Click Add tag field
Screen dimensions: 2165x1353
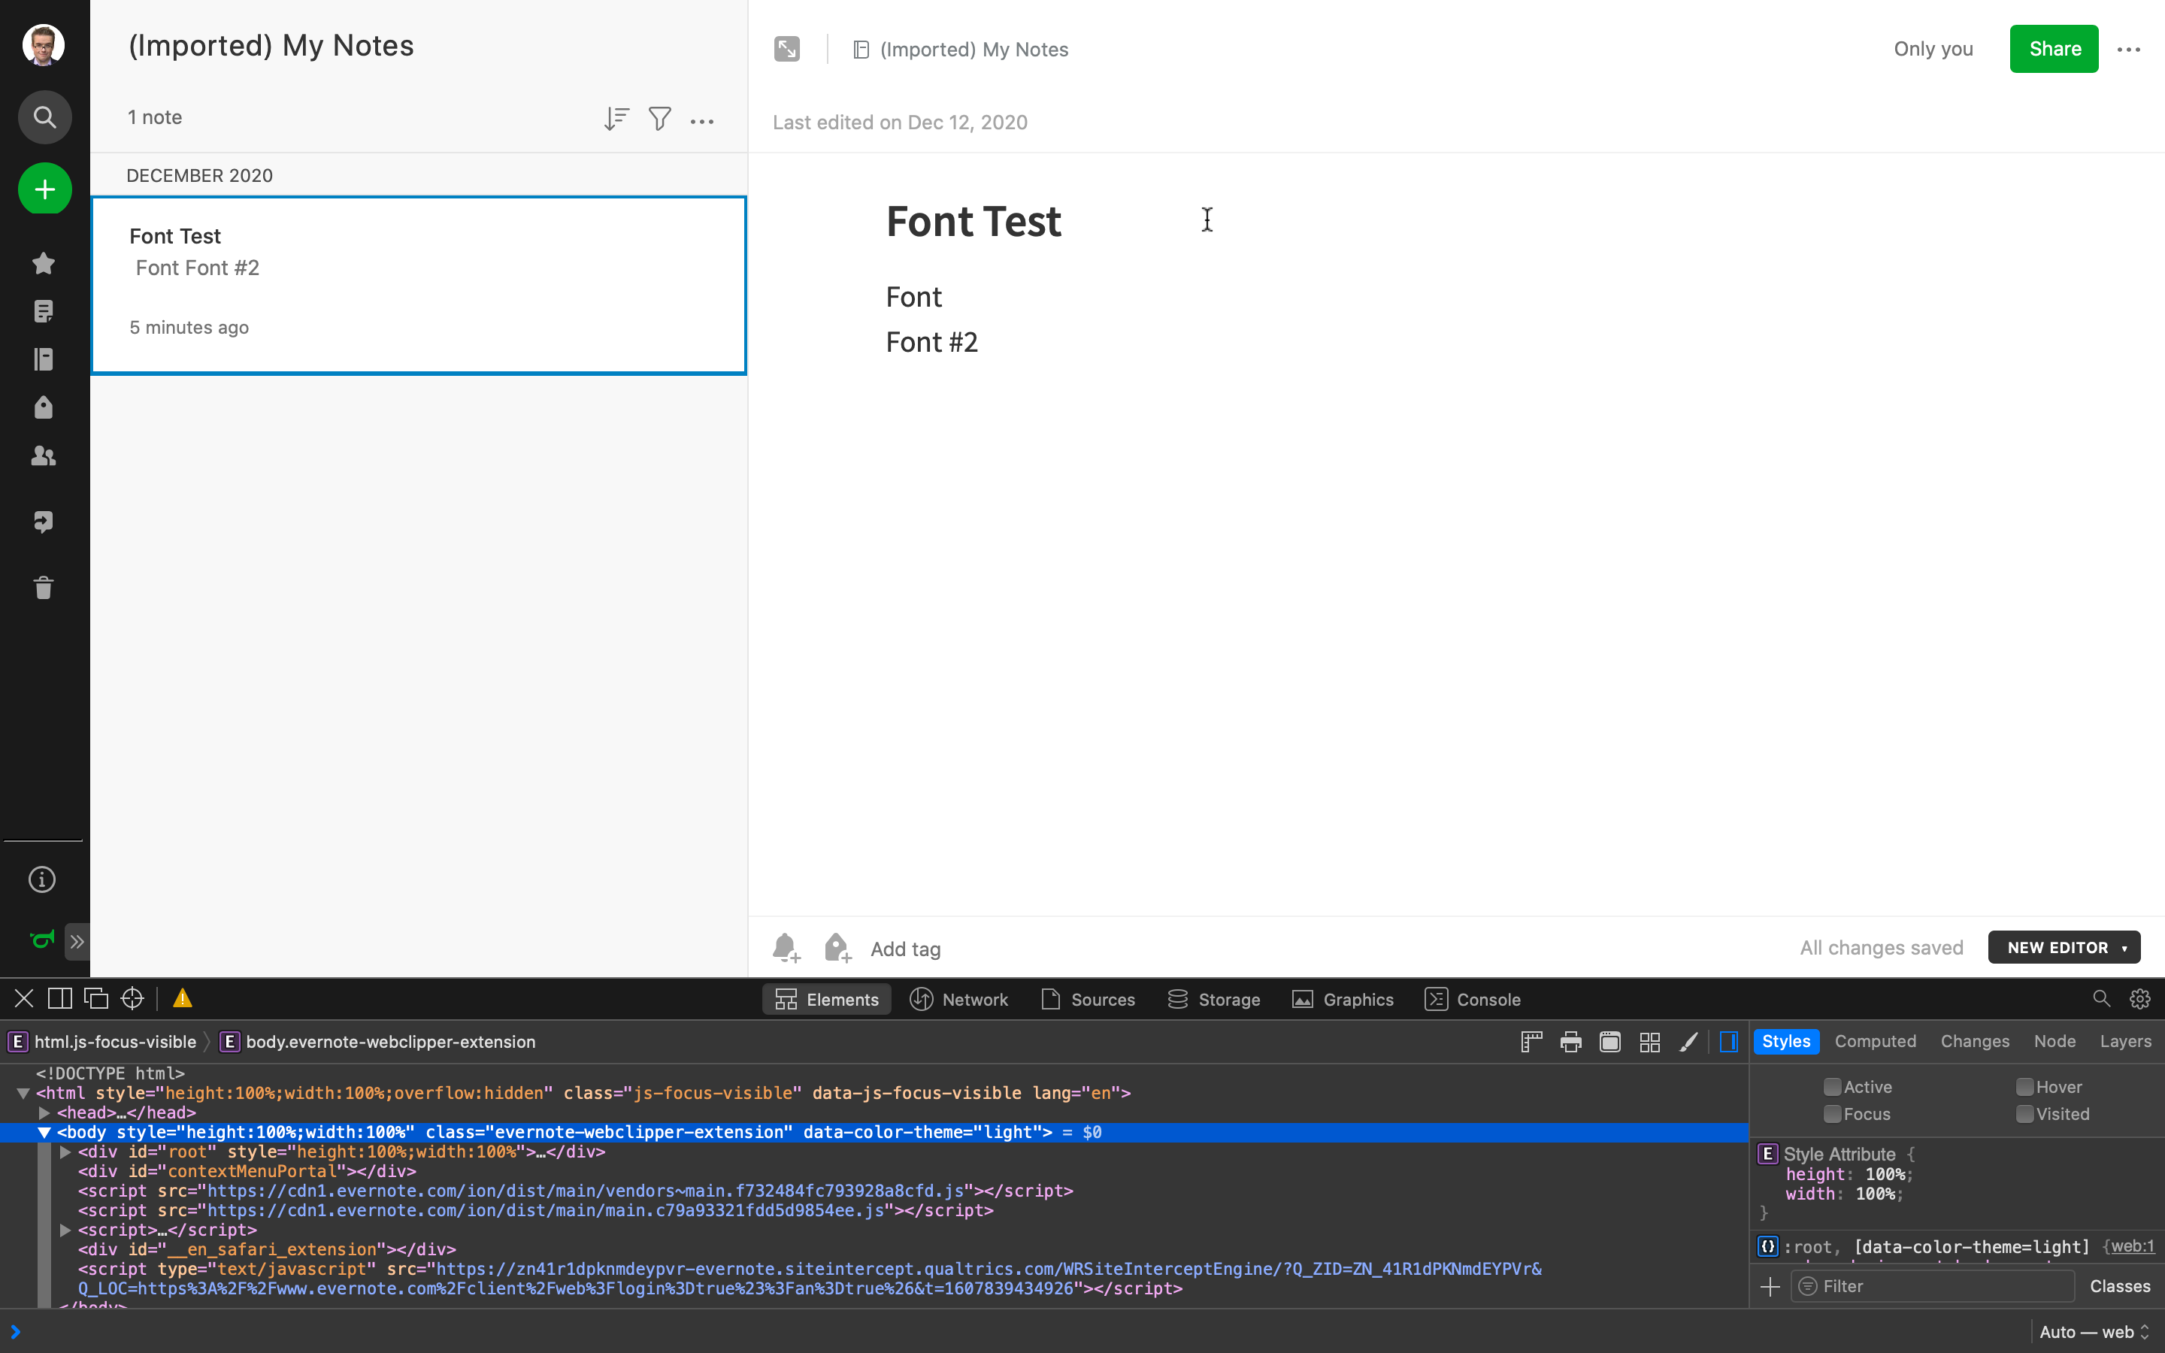pos(905,949)
